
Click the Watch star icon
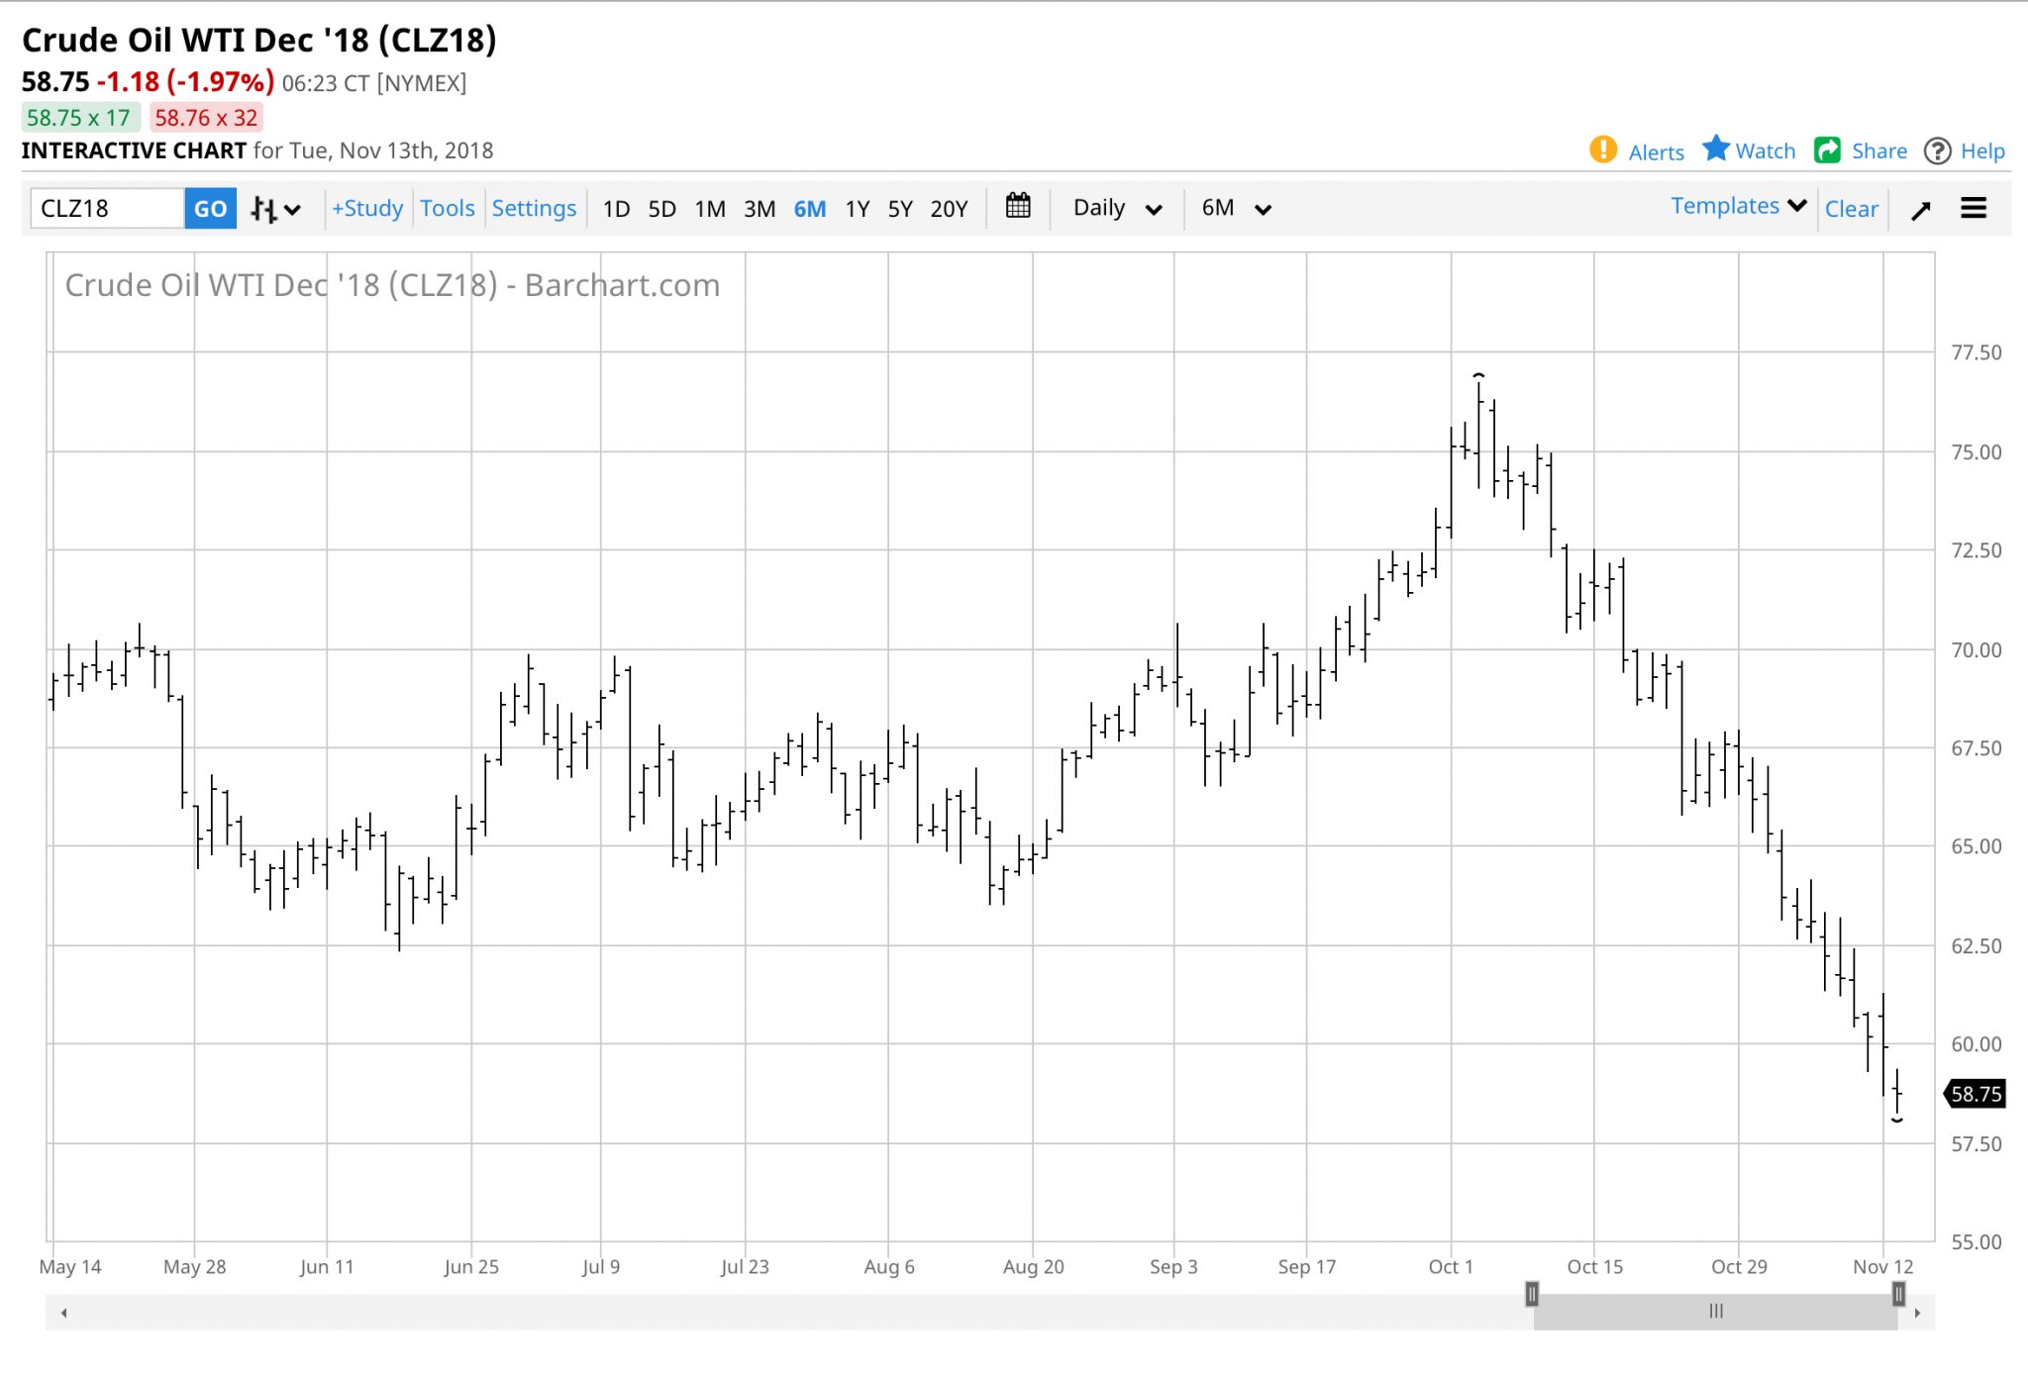[1716, 149]
